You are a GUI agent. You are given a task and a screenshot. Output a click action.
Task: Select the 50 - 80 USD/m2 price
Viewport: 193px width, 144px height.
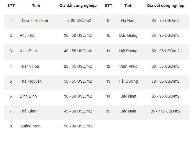click(78, 126)
